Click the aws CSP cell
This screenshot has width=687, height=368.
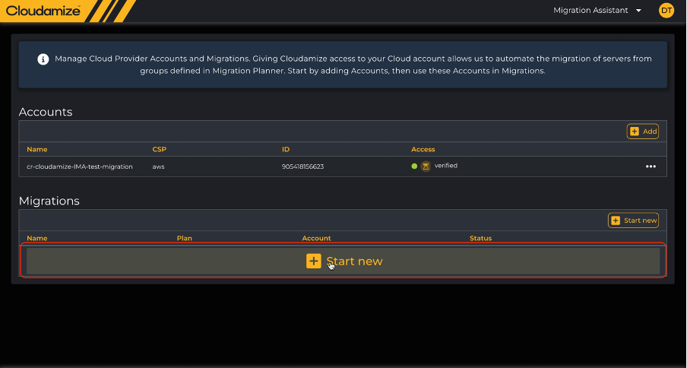(x=159, y=167)
